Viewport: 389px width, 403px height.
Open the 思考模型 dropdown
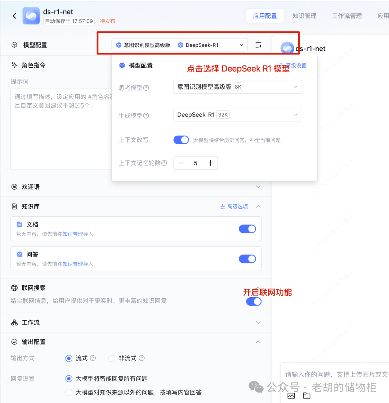(x=238, y=87)
